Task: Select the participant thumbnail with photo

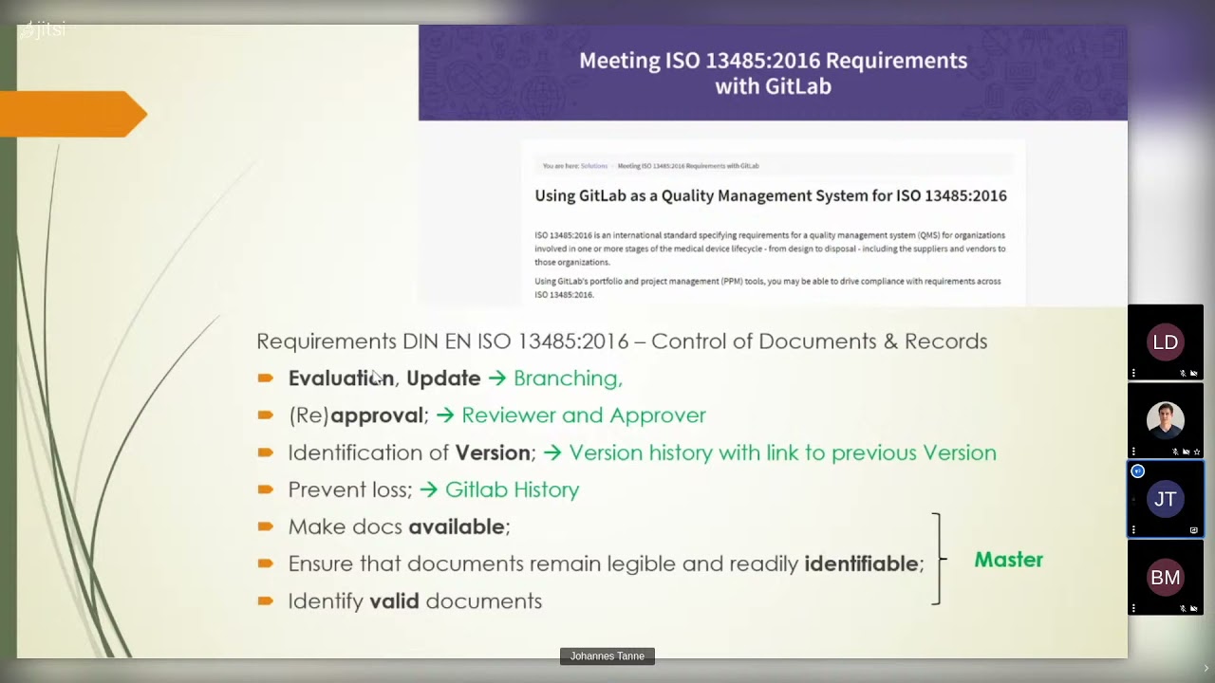Action: [1165, 420]
